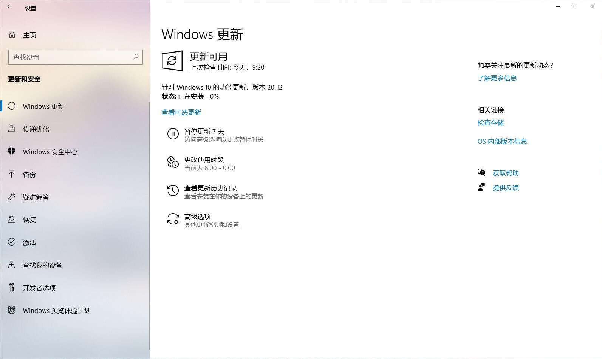Click the 想要关注最新的更新动态? text
Screen dimensions: 602x359
(x=515, y=65)
